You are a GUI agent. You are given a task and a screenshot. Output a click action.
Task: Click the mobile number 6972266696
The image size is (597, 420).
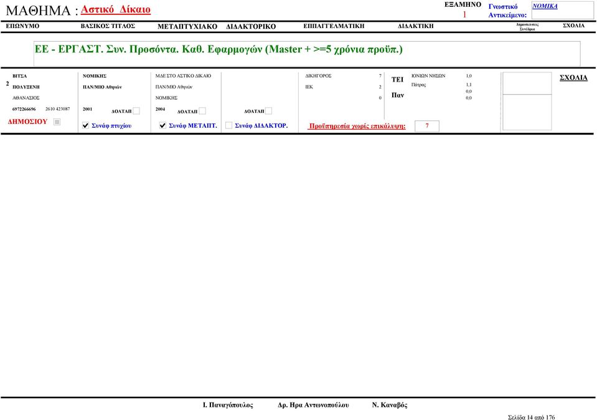24,109
